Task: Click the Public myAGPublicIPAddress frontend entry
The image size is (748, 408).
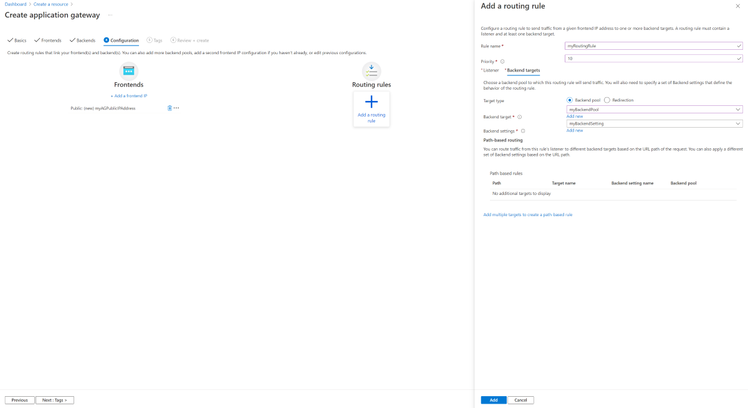Action: (x=103, y=108)
